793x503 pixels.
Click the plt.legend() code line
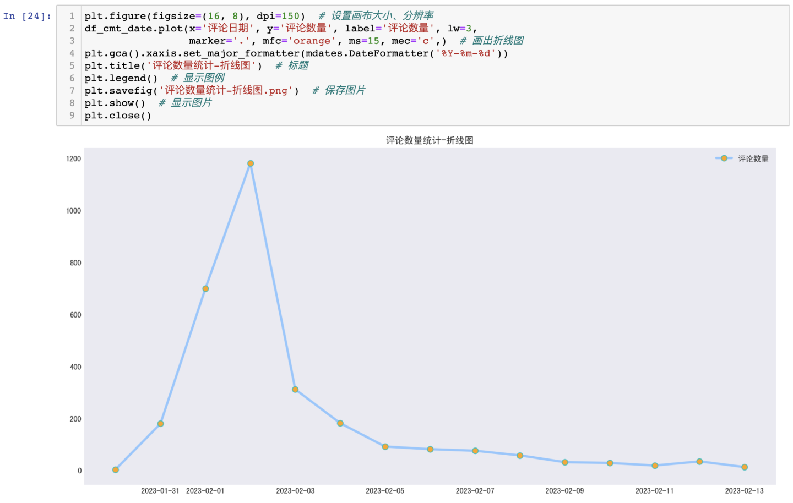point(154,78)
